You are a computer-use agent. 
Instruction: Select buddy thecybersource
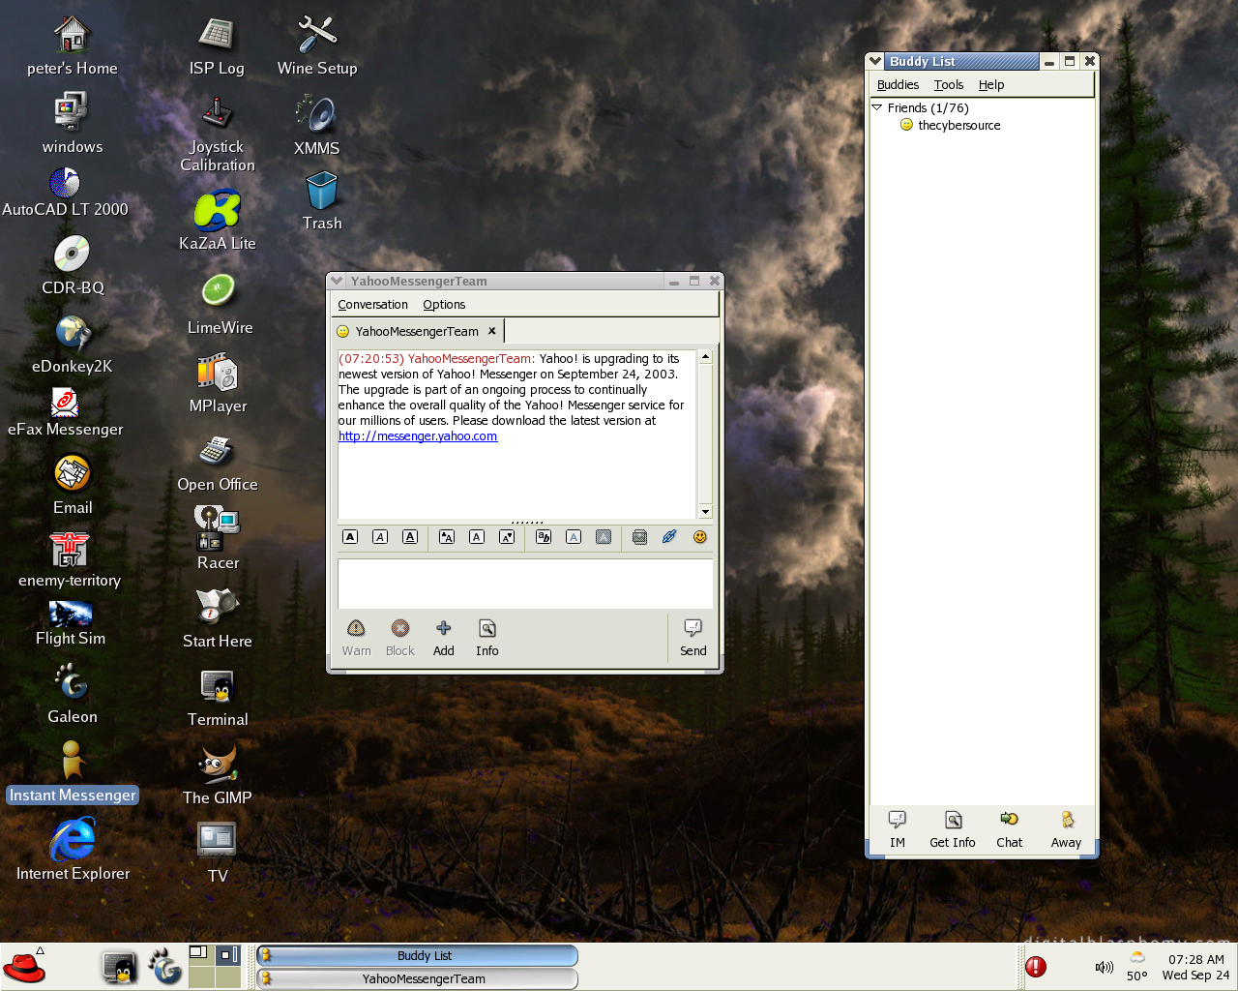[x=958, y=126]
